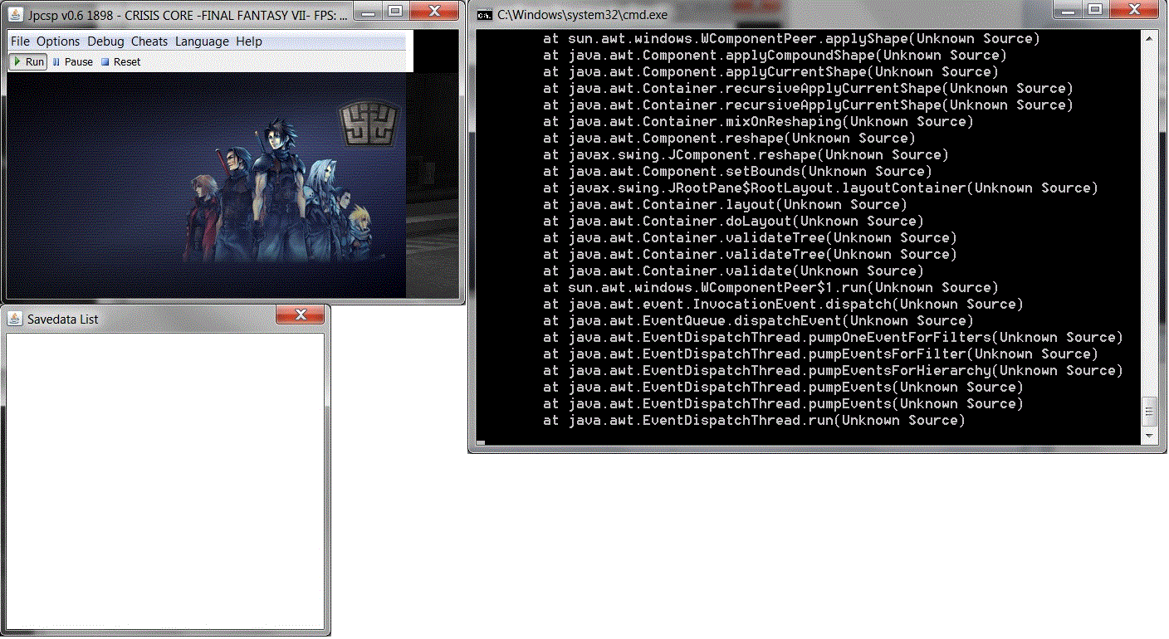The height and width of the screenshot is (639, 1169).
Task: Click the console vertical scrollbar thumb
Action: coord(1150,411)
